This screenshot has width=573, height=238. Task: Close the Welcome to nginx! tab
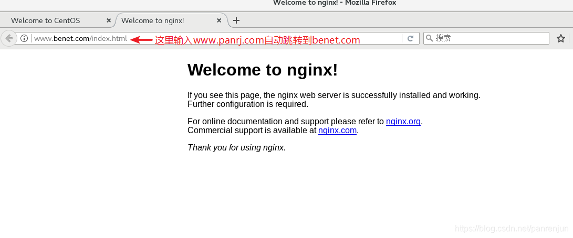coord(219,20)
